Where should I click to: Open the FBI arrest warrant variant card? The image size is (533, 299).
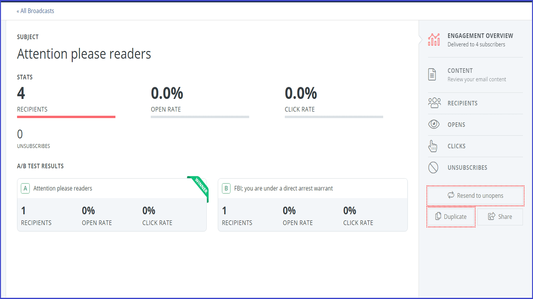point(313,205)
